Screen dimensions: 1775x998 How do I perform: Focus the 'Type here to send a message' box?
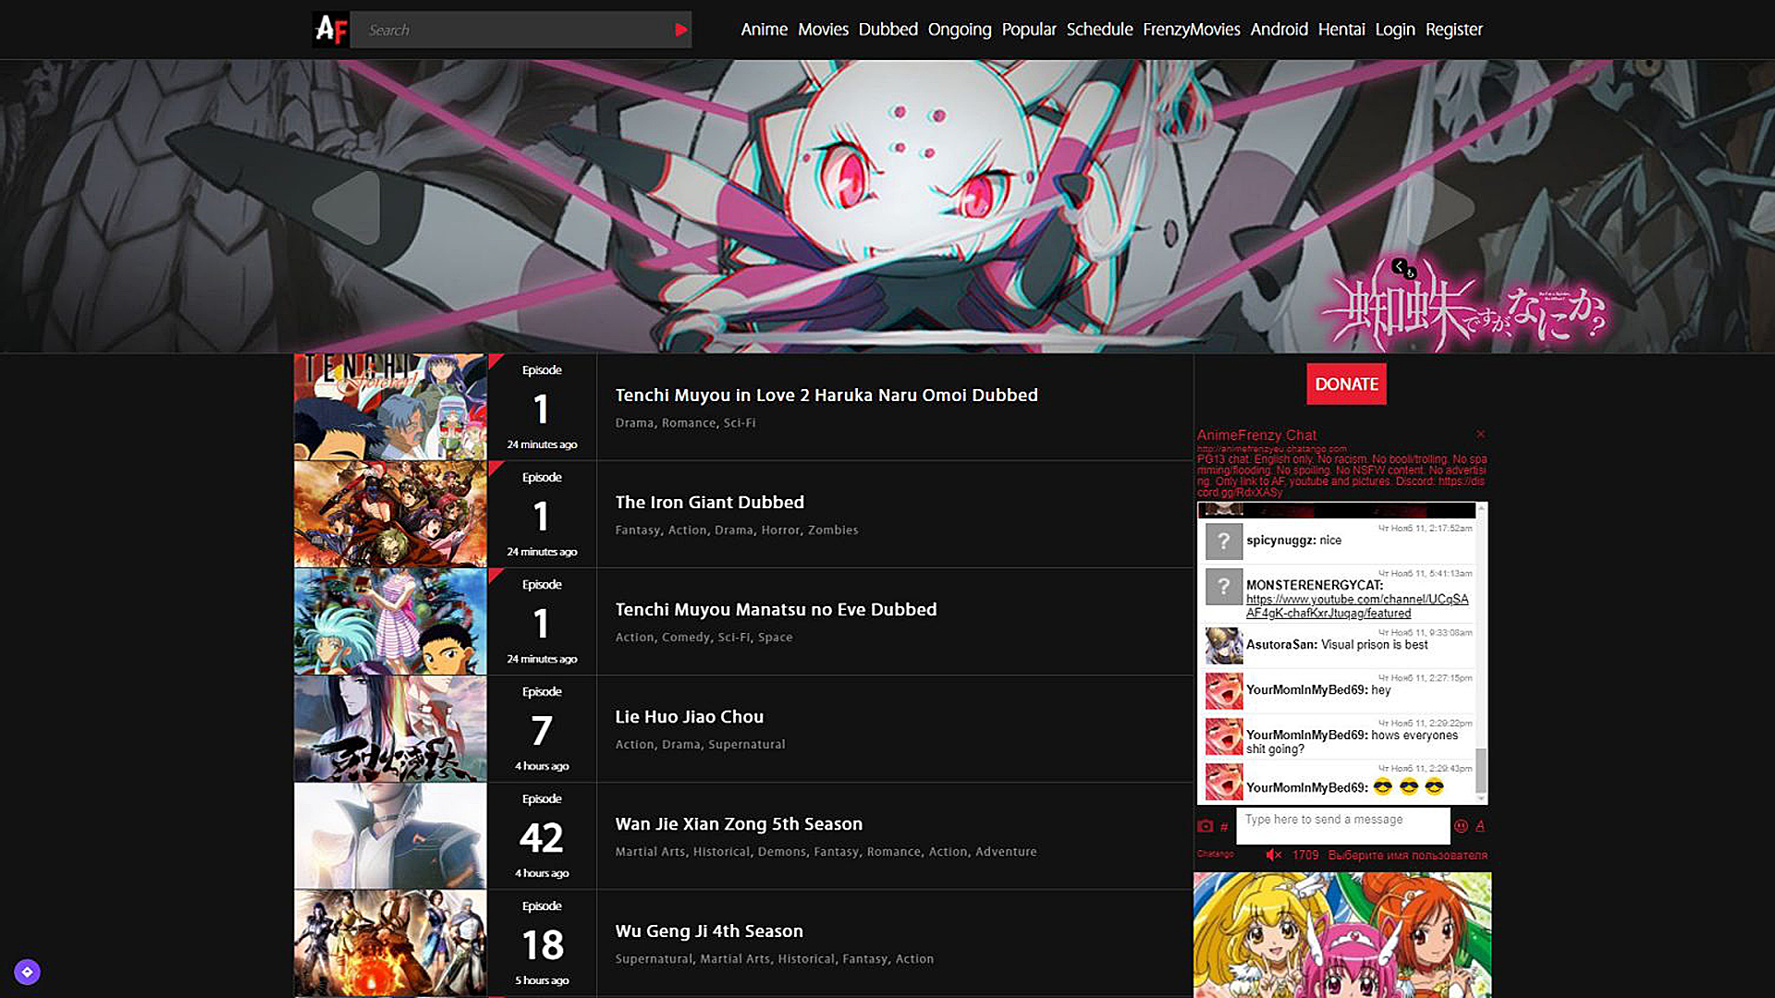click(1343, 825)
